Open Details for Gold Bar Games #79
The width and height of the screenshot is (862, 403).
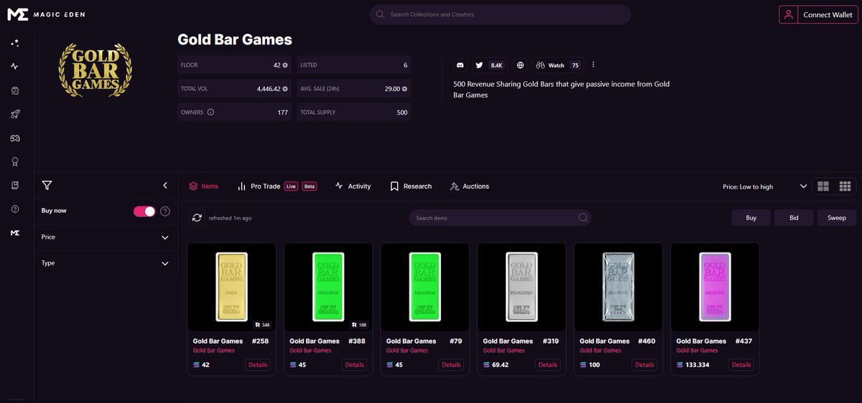451,365
